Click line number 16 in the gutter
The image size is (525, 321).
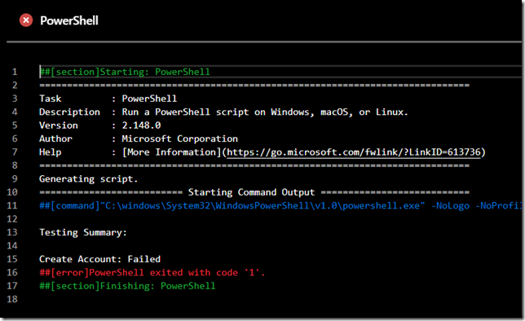tap(12, 272)
